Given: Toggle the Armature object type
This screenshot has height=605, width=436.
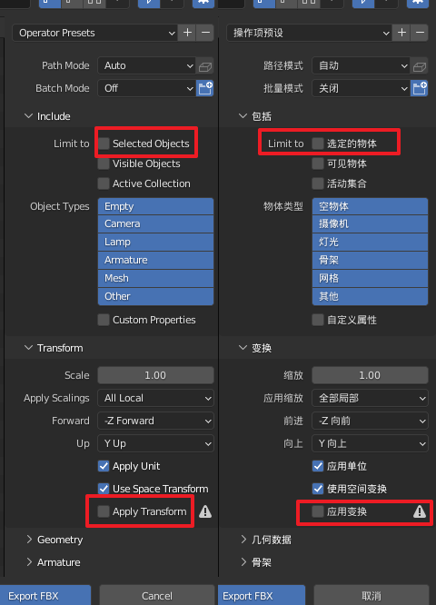Looking at the screenshot, I should (x=156, y=260).
